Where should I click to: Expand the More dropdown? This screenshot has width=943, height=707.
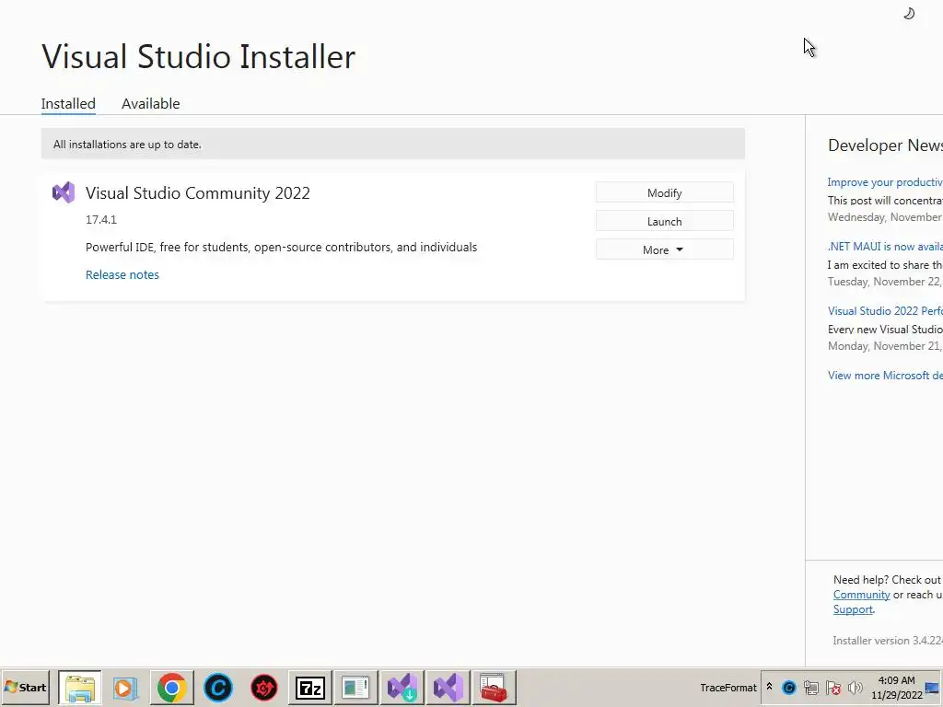[x=665, y=249]
